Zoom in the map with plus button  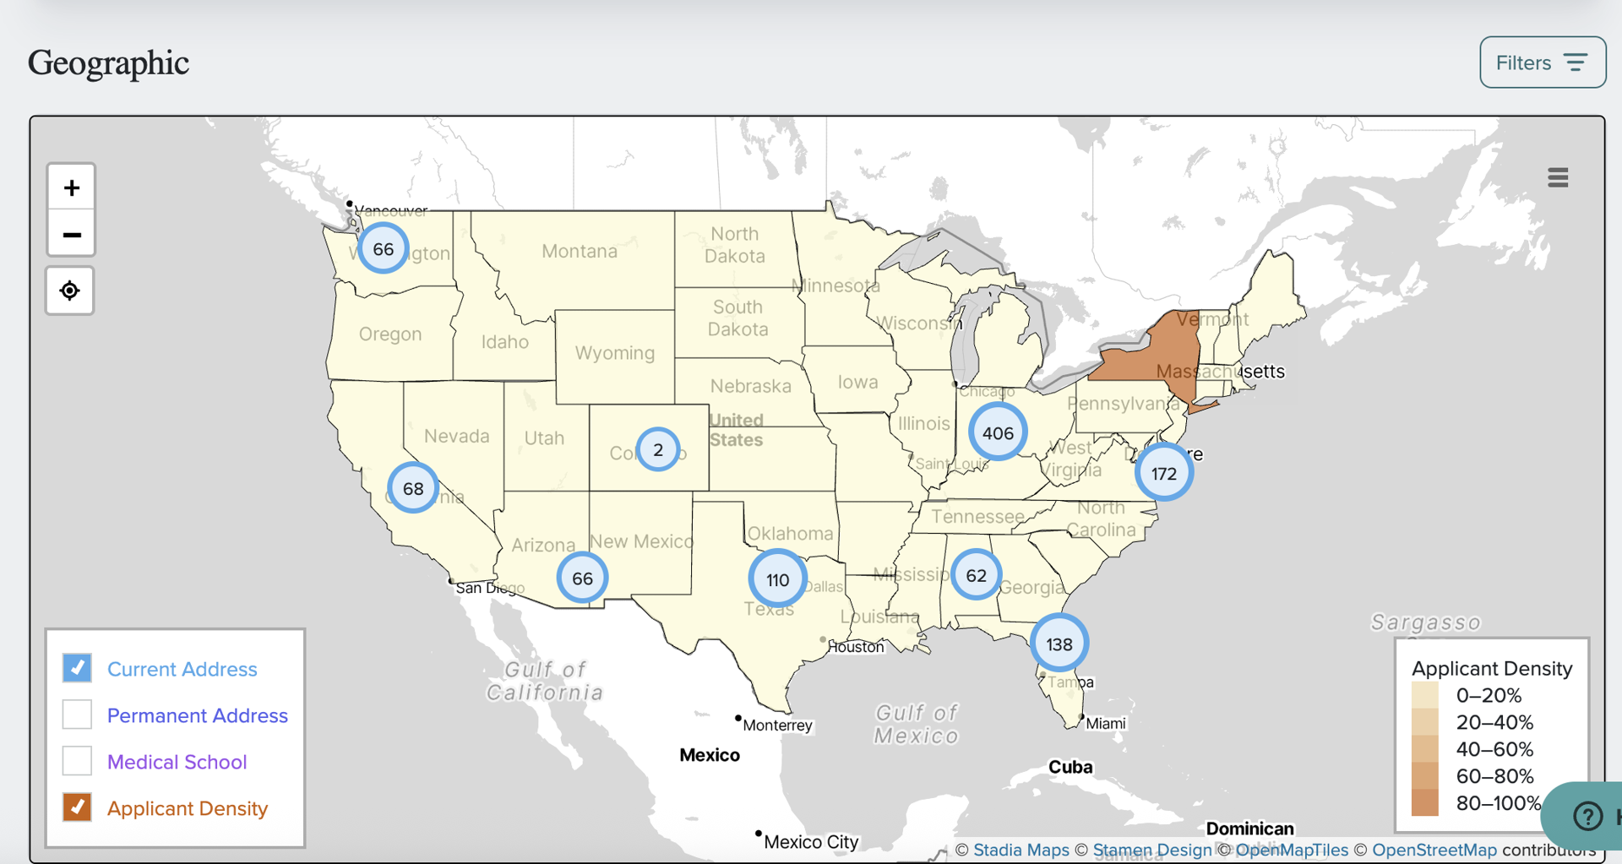[71, 187]
